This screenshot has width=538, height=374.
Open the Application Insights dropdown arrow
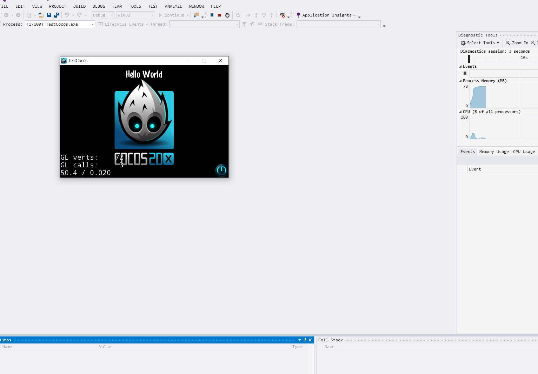pyautogui.click(x=355, y=15)
